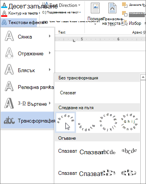This screenshot has width=146, height=184.
Task: Open Пренасяне на текста dropdown label
Action: [x=112, y=21]
